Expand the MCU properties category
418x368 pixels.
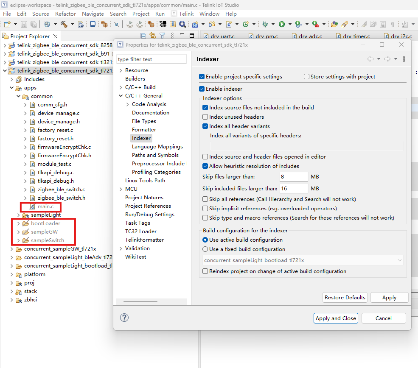coord(121,189)
